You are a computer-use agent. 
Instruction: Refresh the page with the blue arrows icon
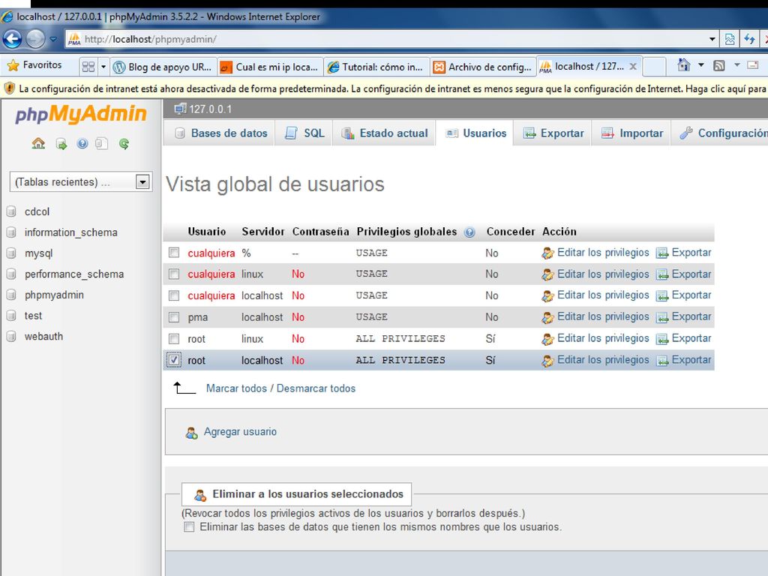point(749,39)
